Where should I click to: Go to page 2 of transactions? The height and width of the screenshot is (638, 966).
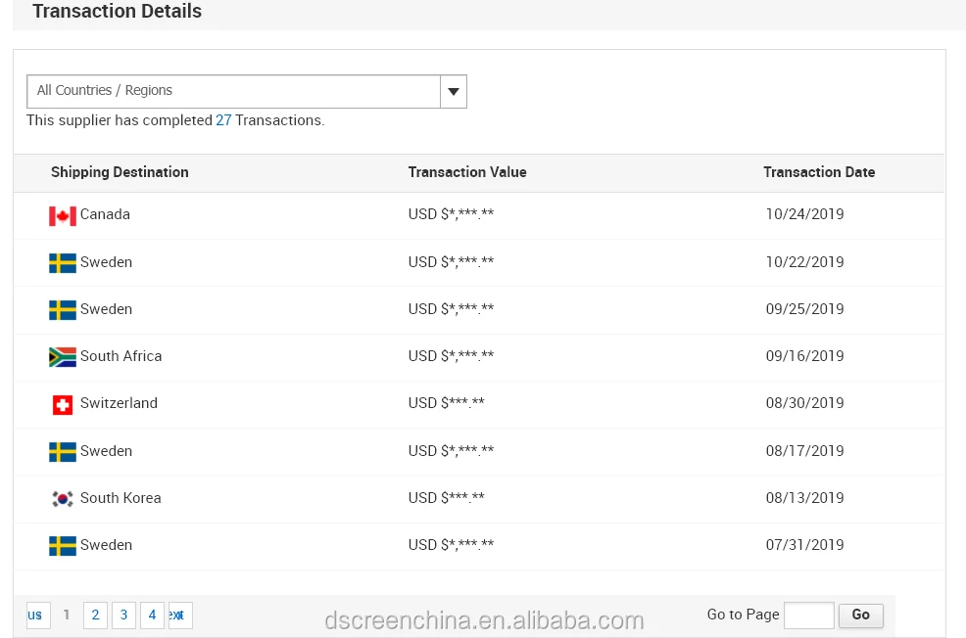(95, 615)
